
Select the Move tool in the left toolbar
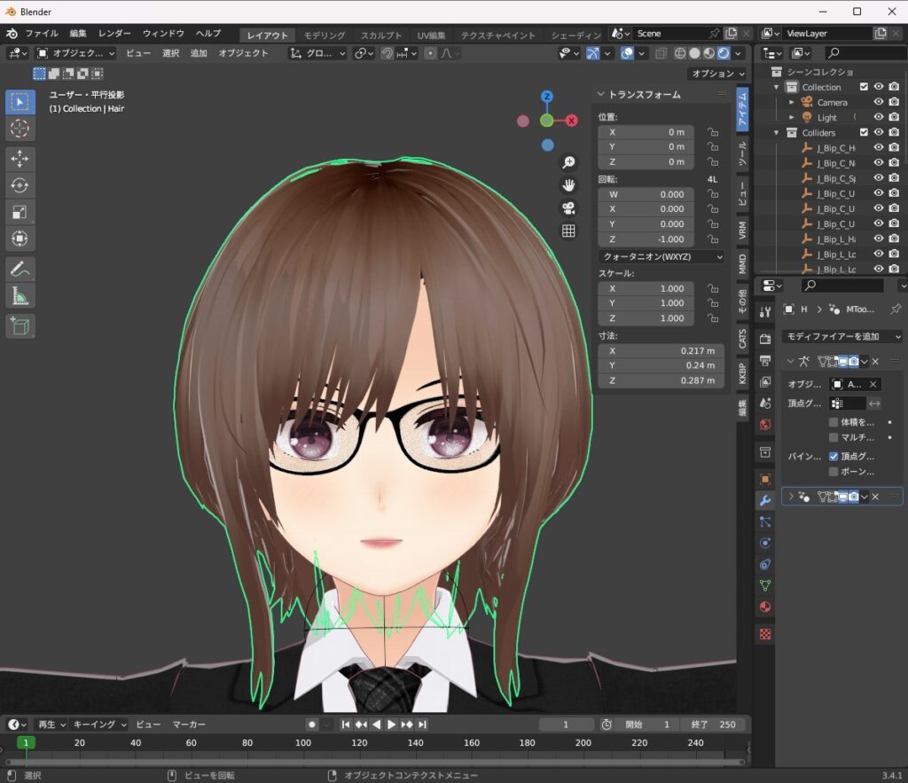pos(18,160)
